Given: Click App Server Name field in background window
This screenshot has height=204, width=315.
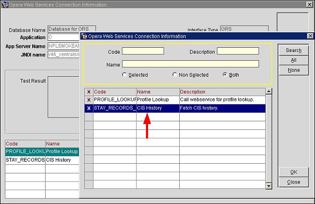Looking at the screenshot, I should coord(64,46).
